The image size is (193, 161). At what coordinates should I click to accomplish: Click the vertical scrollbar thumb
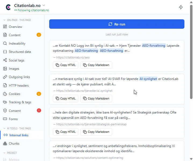pyautogui.click(x=191, y=52)
